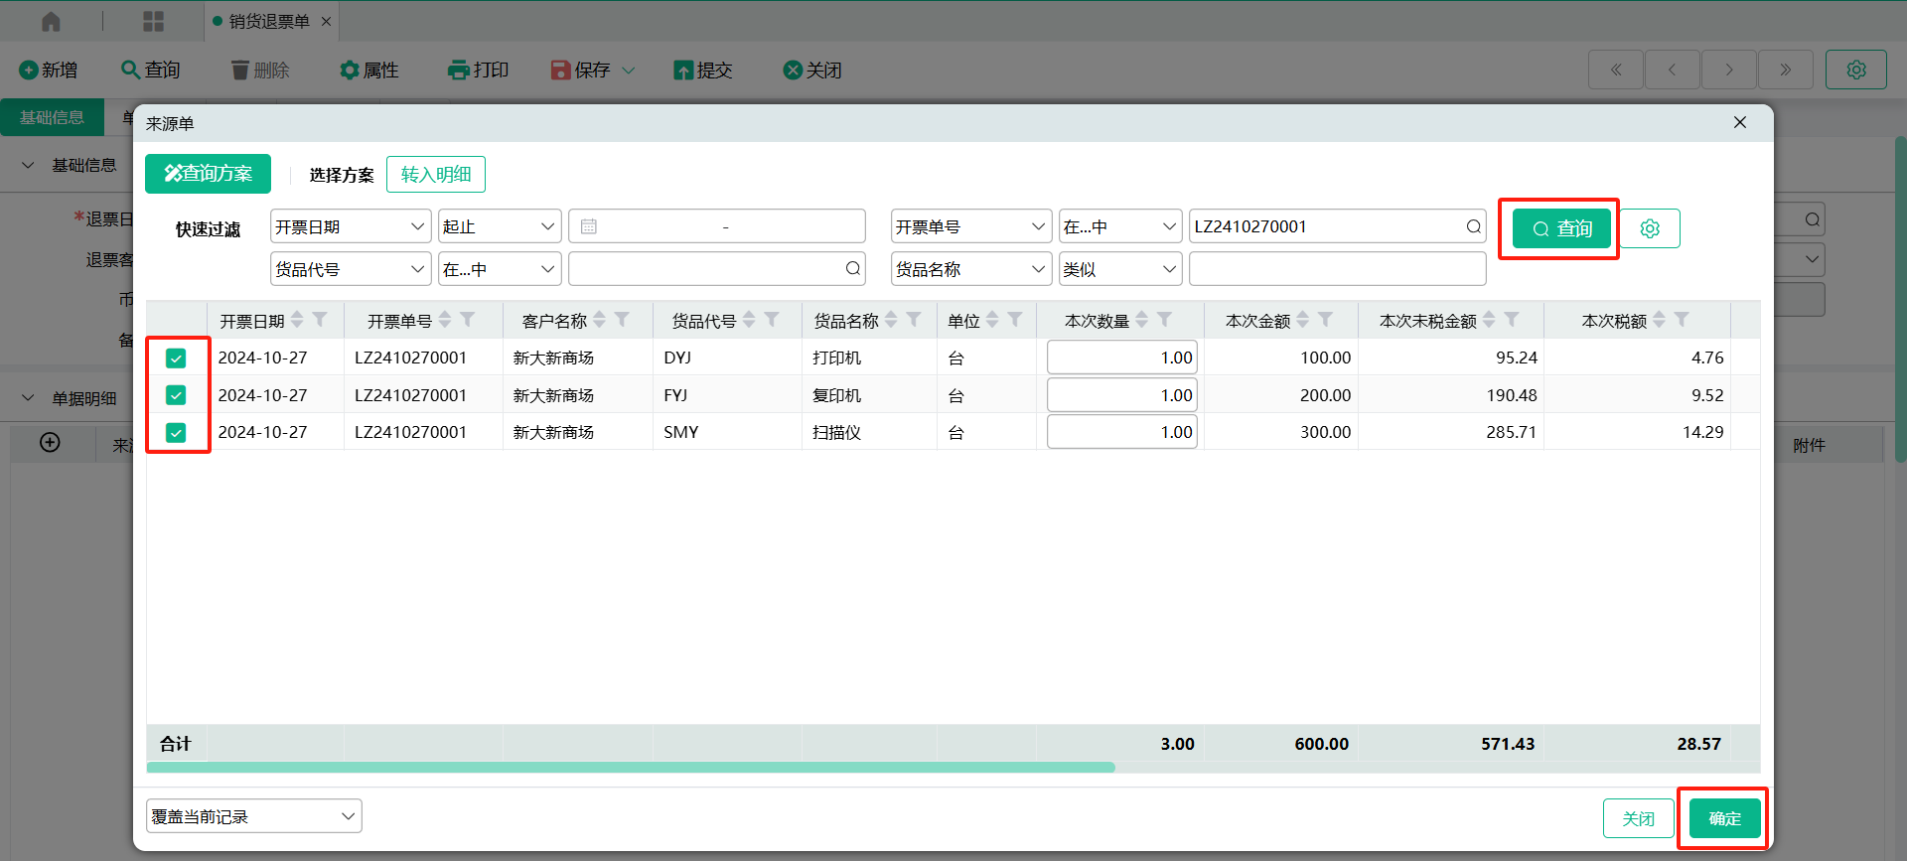Image resolution: width=1907 pixels, height=861 pixels.
Task: Open the 开票日期 field dropdown
Action: tap(351, 226)
